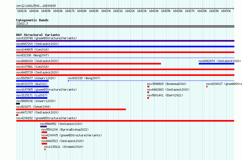Viewport: 242px width, 160px height.
Task: Select the red nsv6465739 variant bar
Action: click(125, 75)
